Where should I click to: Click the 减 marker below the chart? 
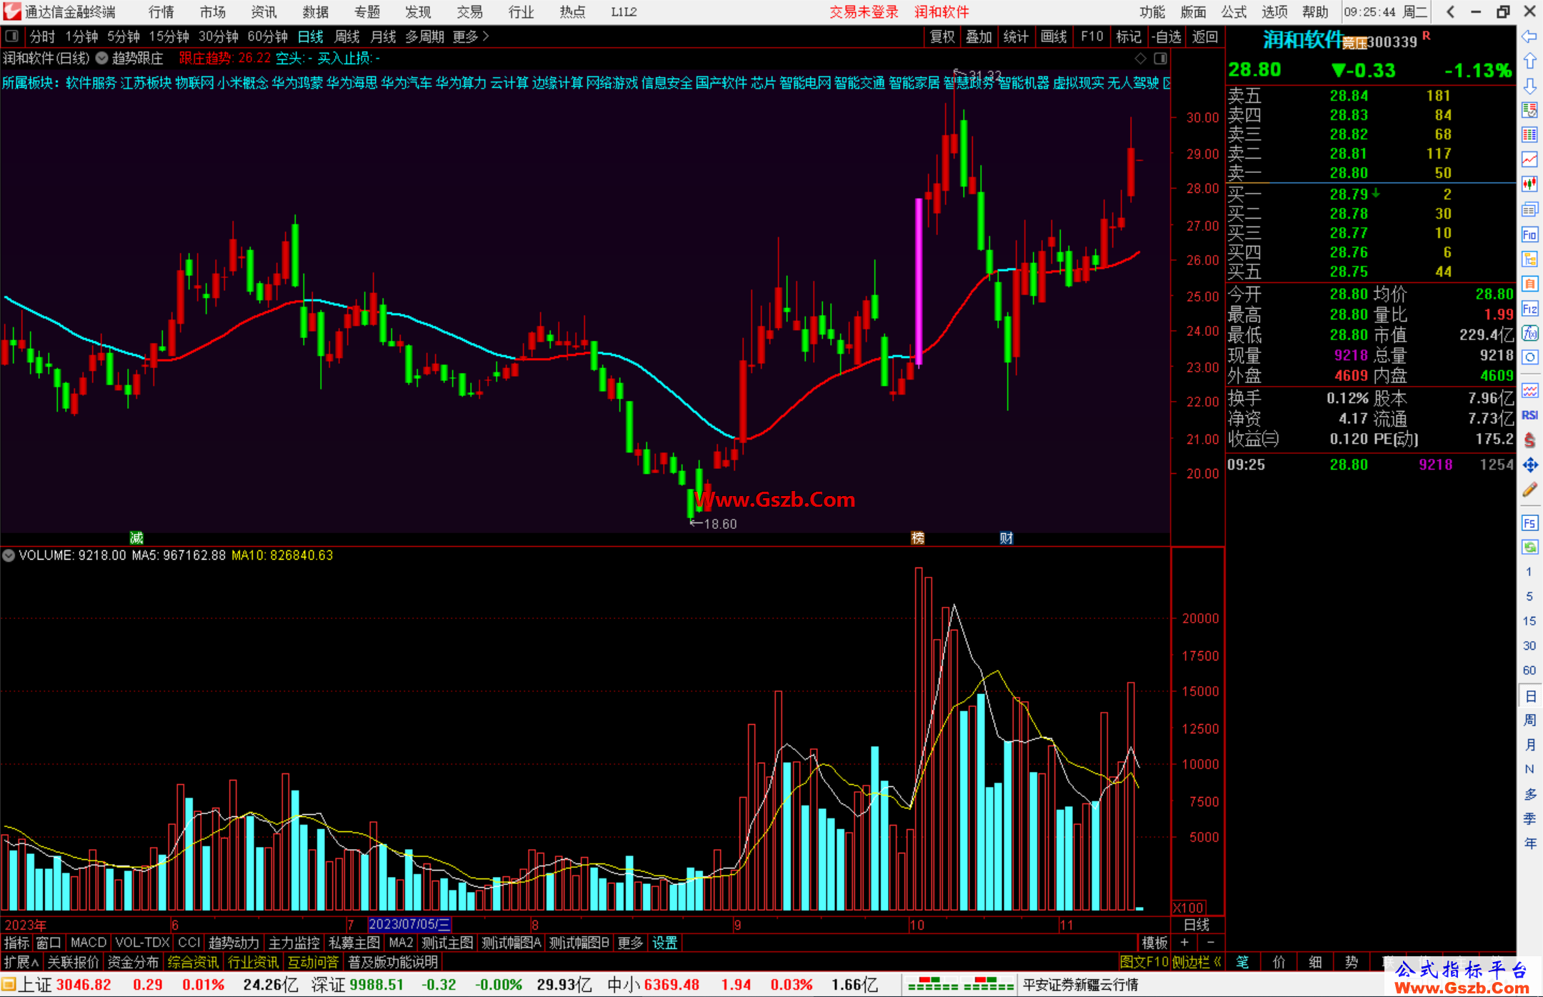click(x=136, y=537)
